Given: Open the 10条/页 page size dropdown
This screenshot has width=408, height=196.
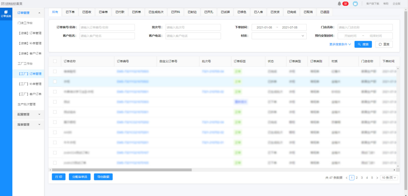Looking at the screenshot, I should pos(389,178).
